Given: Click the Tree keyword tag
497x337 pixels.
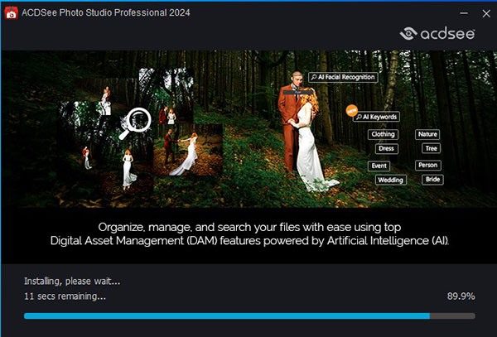Looking at the screenshot, I should [431, 149].
